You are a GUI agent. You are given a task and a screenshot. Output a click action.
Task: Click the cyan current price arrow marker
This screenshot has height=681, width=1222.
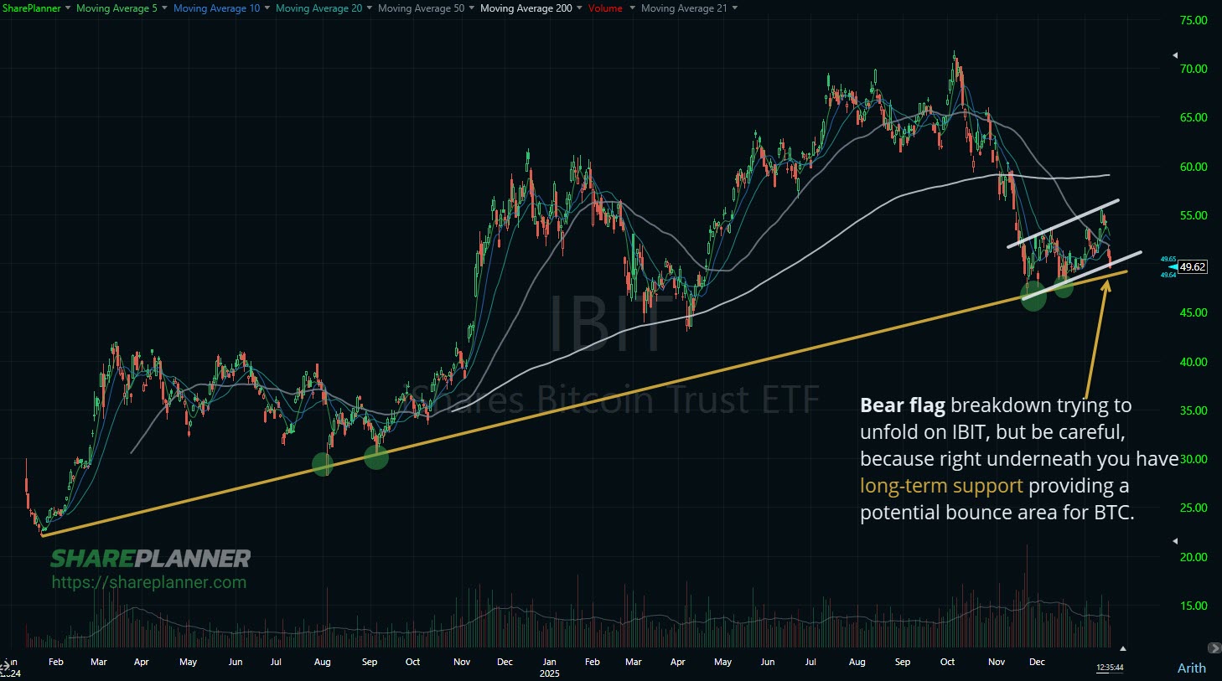click(1173, 267)
